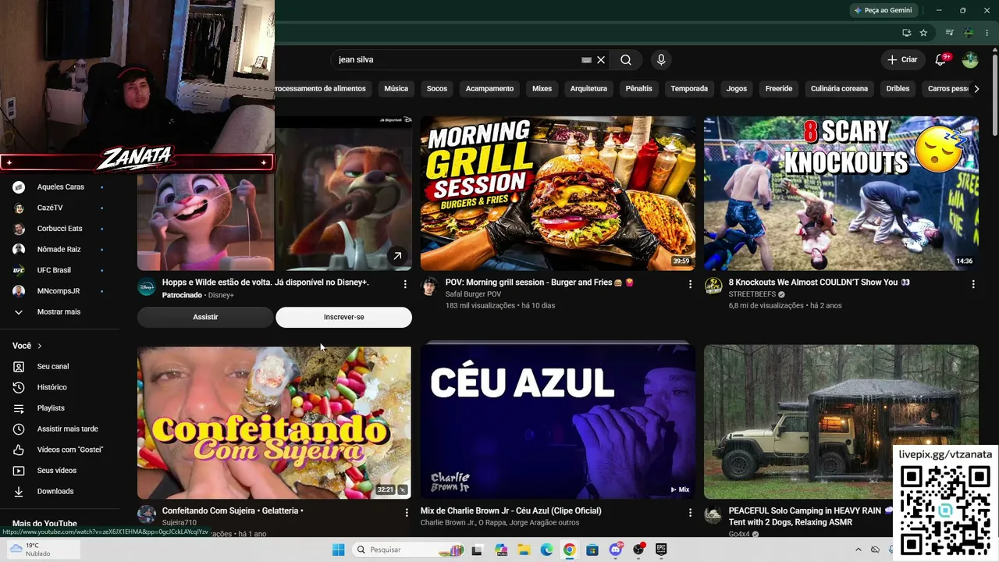Open the YouTube account avatar menu

[x=970, y=60]
